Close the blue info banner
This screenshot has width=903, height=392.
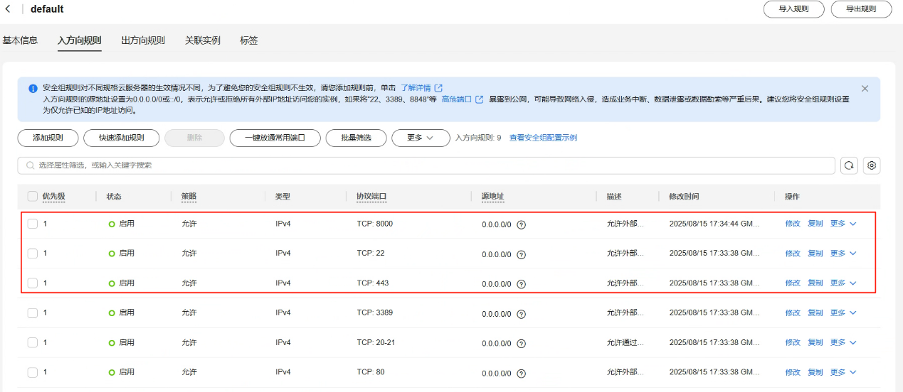[865, 89]
